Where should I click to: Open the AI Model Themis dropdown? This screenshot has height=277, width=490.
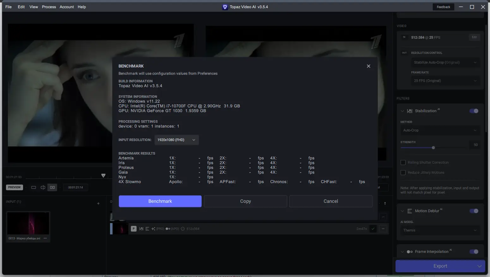(440, 230)
